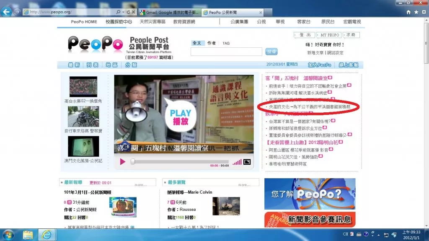Open article 陽明山花況欠佳,風勢強勁
This screenshot has height=241, width=429.
point(293,157)
